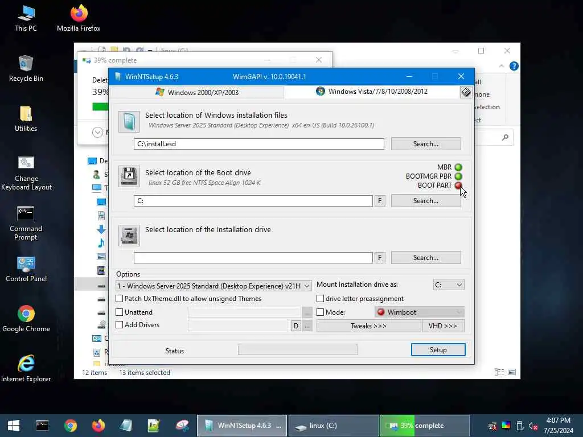This screenshot has width=583, height=437.
Task: Click the empty Installation drive field
Action: point(253,258)
